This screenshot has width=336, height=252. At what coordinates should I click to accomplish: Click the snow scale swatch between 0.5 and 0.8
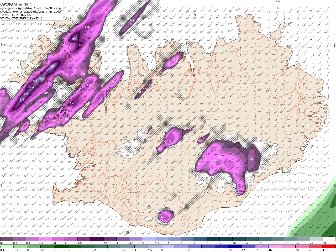[45, 239]
